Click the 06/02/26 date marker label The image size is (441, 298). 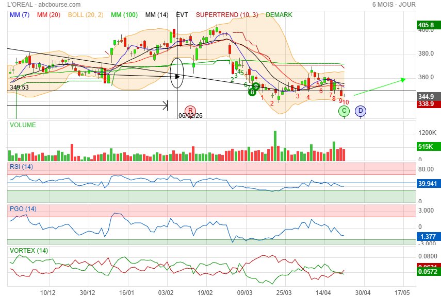(190, 116)
